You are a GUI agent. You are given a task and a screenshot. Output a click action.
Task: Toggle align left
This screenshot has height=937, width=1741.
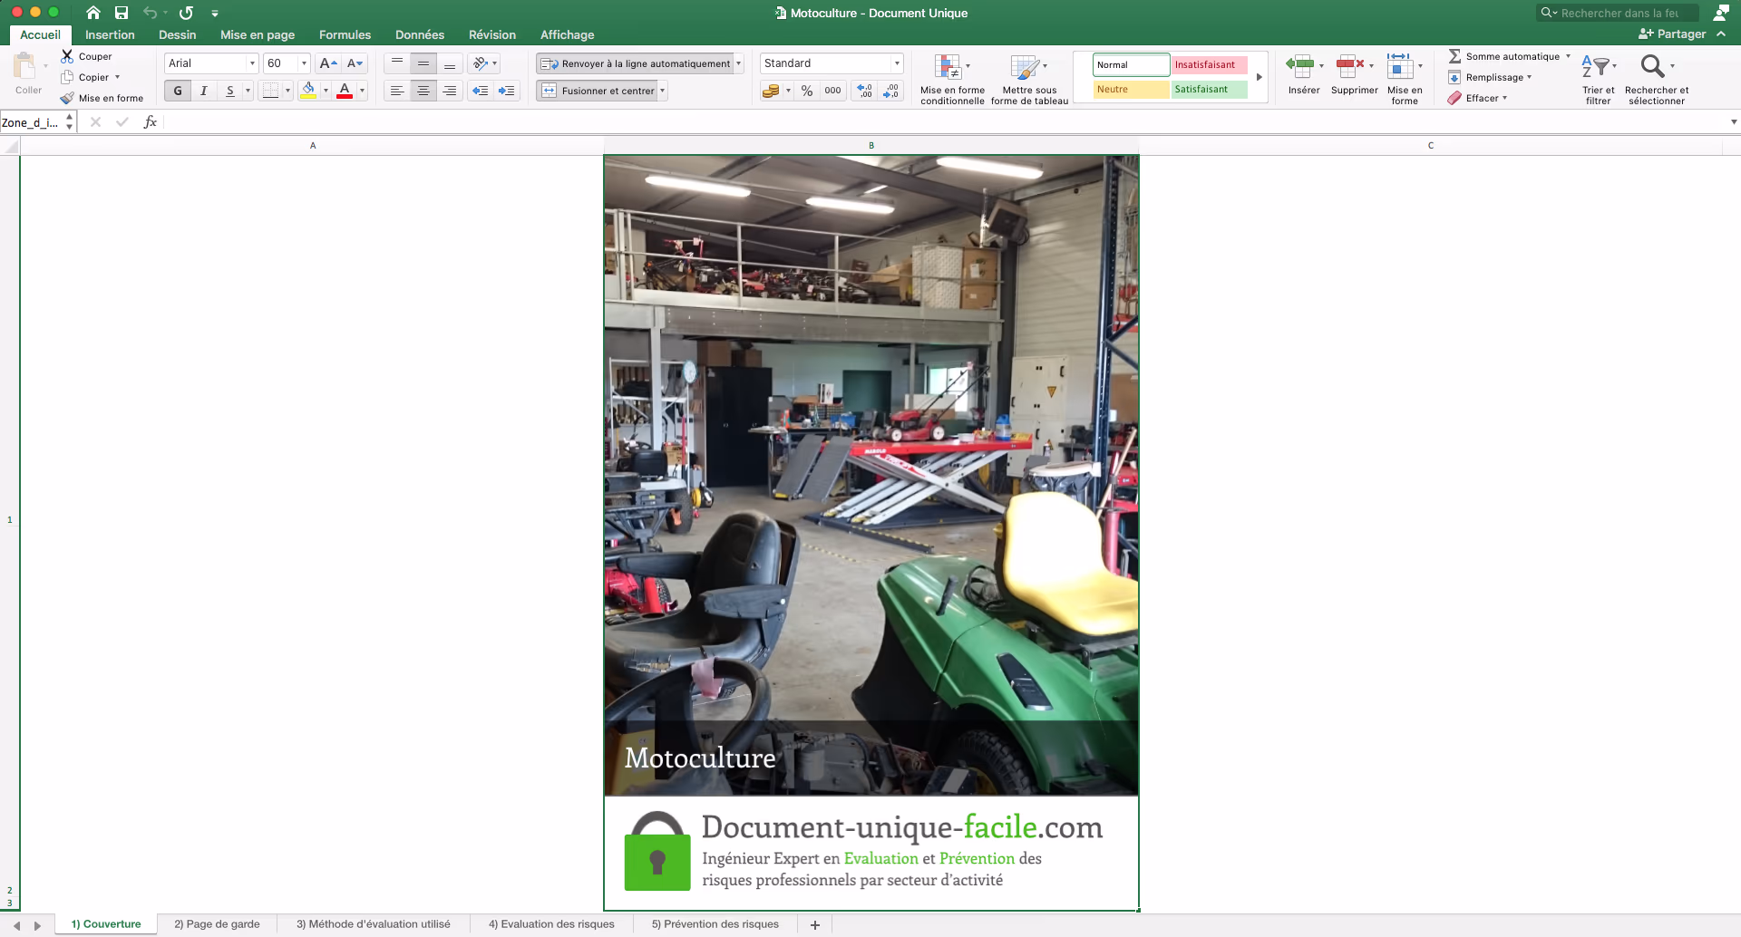(x=397, y=91)
